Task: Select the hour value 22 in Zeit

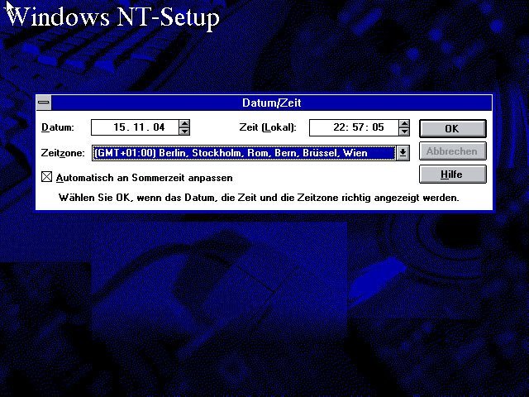Action: [340, 128]
